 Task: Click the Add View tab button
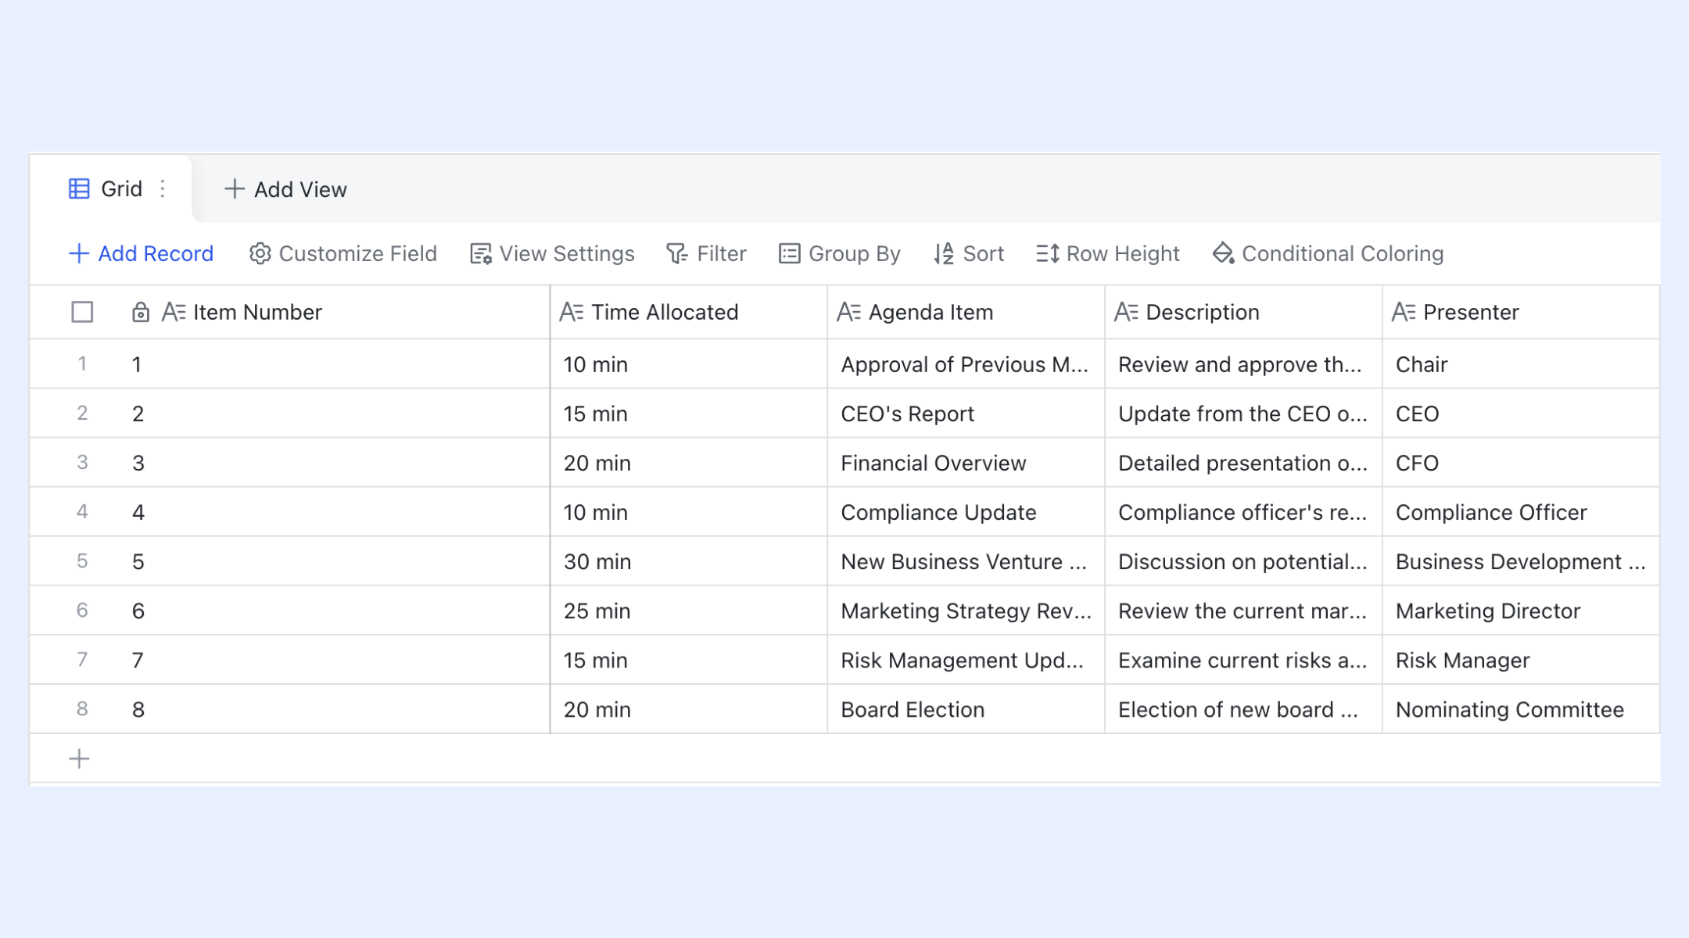point(285,189)
